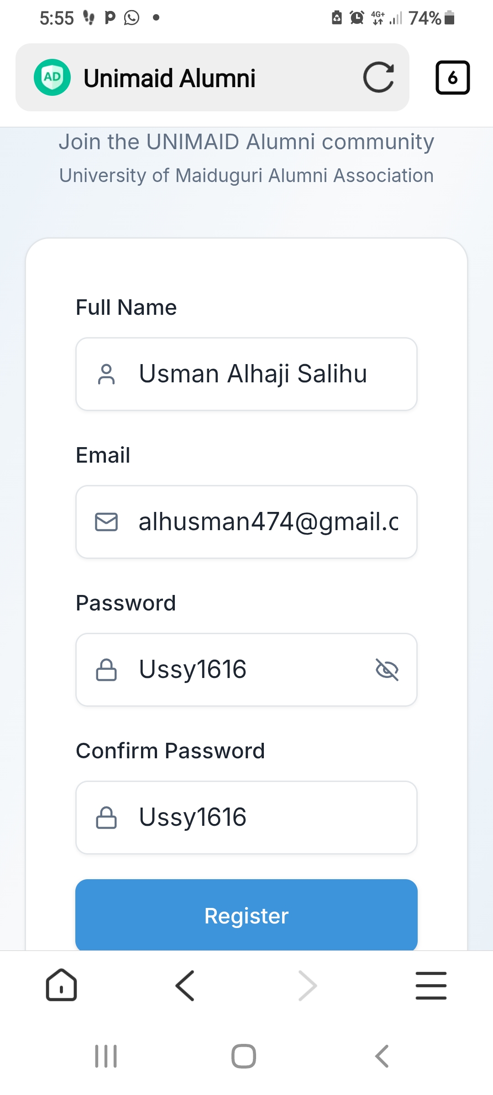Focus the Confirm Password input field
The height and width of the screenshot is (1095, 493).
246,818
